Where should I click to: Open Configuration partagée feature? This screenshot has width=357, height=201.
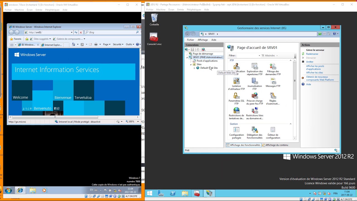coord(236,133)
